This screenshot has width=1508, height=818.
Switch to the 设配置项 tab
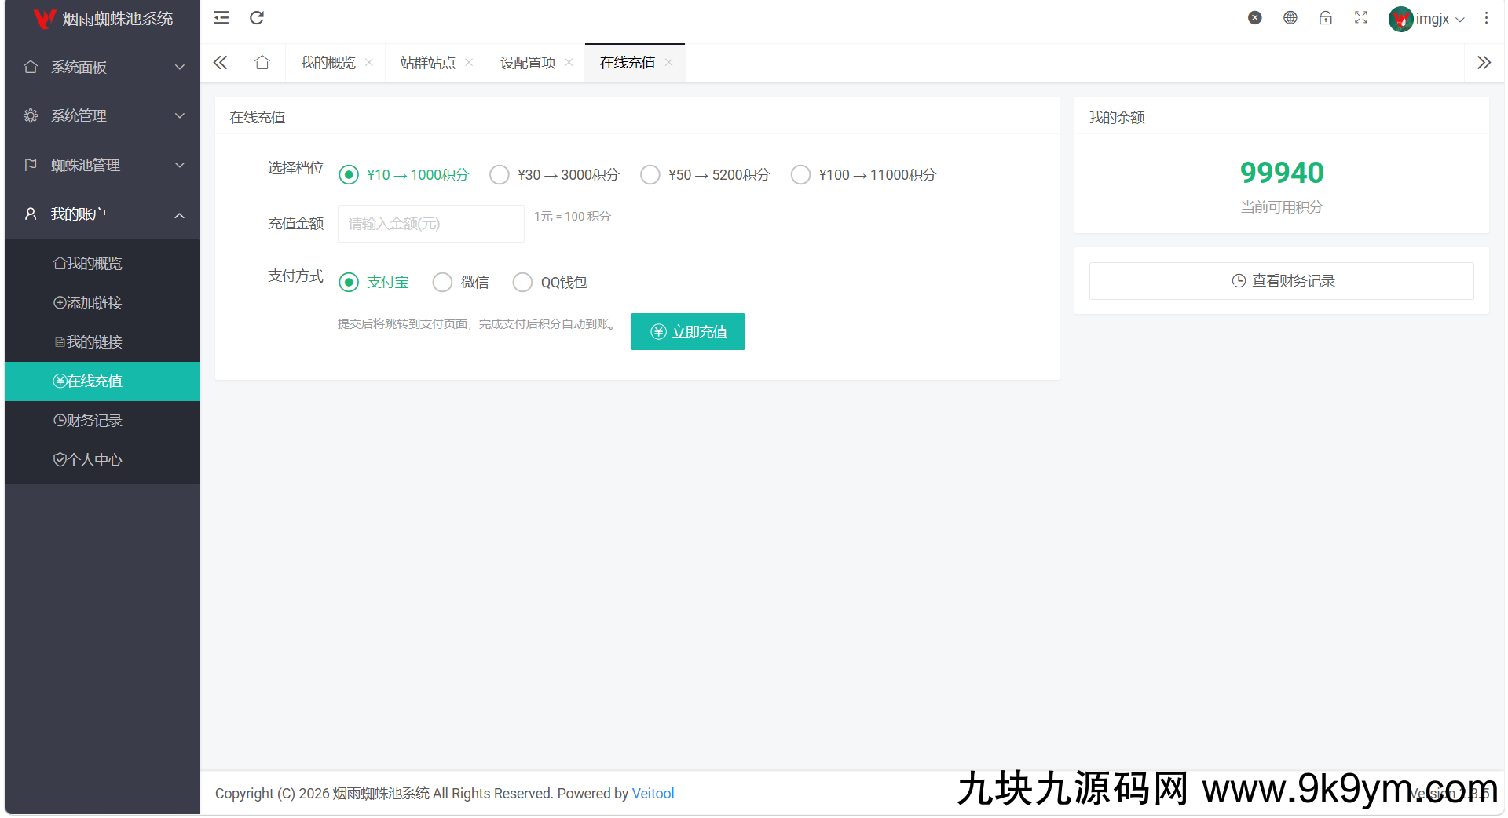click(x=527, y=63)
